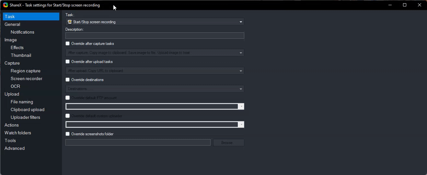The image size is (427, 175).
Task: Toggle Override default custom uploader checkbox
Action: click(x=68, y=116)
